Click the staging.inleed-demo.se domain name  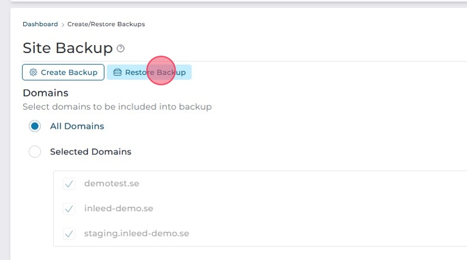pos(136,234)
